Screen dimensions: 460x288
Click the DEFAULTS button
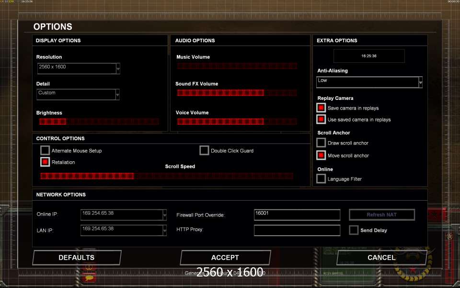77,258
